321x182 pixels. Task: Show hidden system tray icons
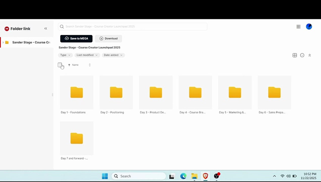(x=274, y=176)
